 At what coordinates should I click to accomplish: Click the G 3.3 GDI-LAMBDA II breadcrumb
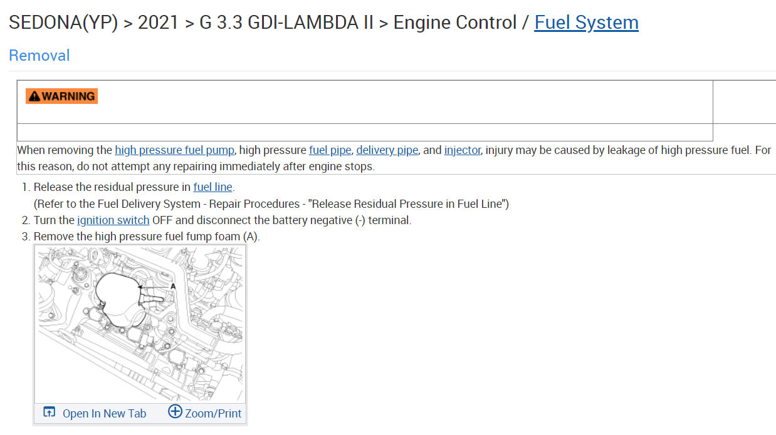click(x=286, y=23)
